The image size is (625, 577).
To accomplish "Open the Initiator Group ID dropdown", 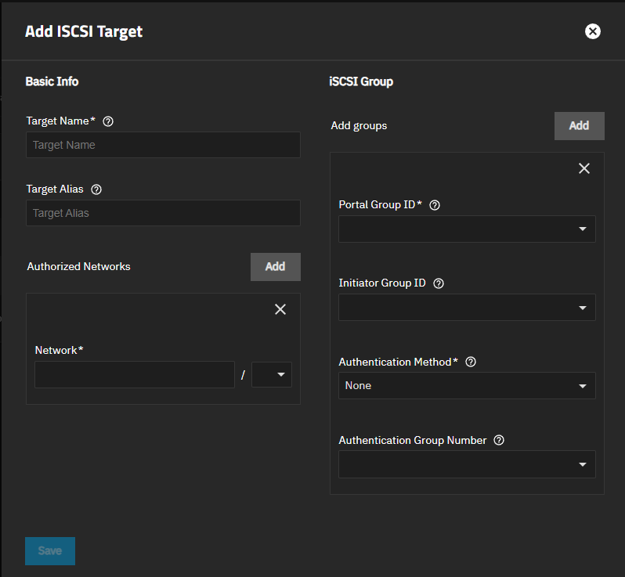I will pyautogui.click(x=467, y=308).
